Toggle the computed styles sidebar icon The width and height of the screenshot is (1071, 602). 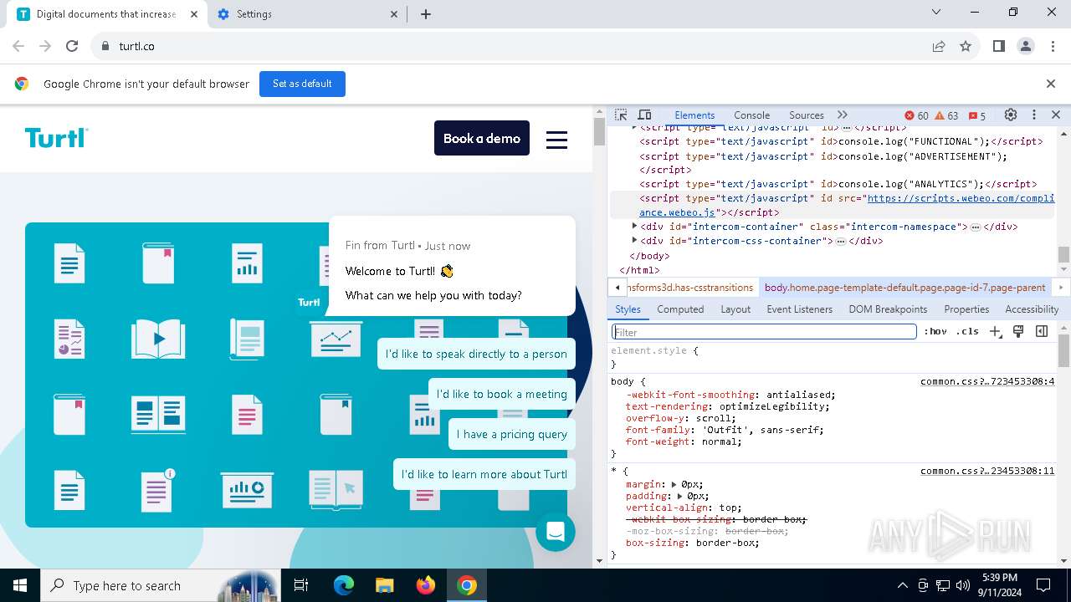tap(1042, 332)
